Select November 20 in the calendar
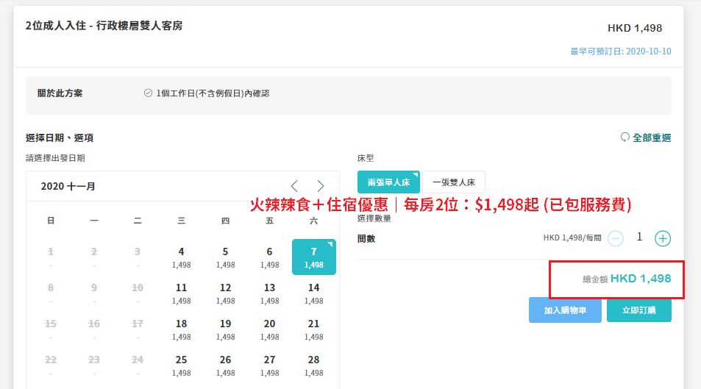The width and height of the screenshot is (701, 389). (269, 329)
